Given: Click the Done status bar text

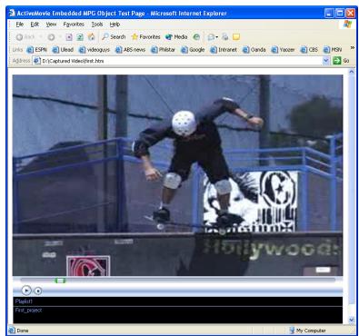Looking at the screenshot, I should 23,331.
